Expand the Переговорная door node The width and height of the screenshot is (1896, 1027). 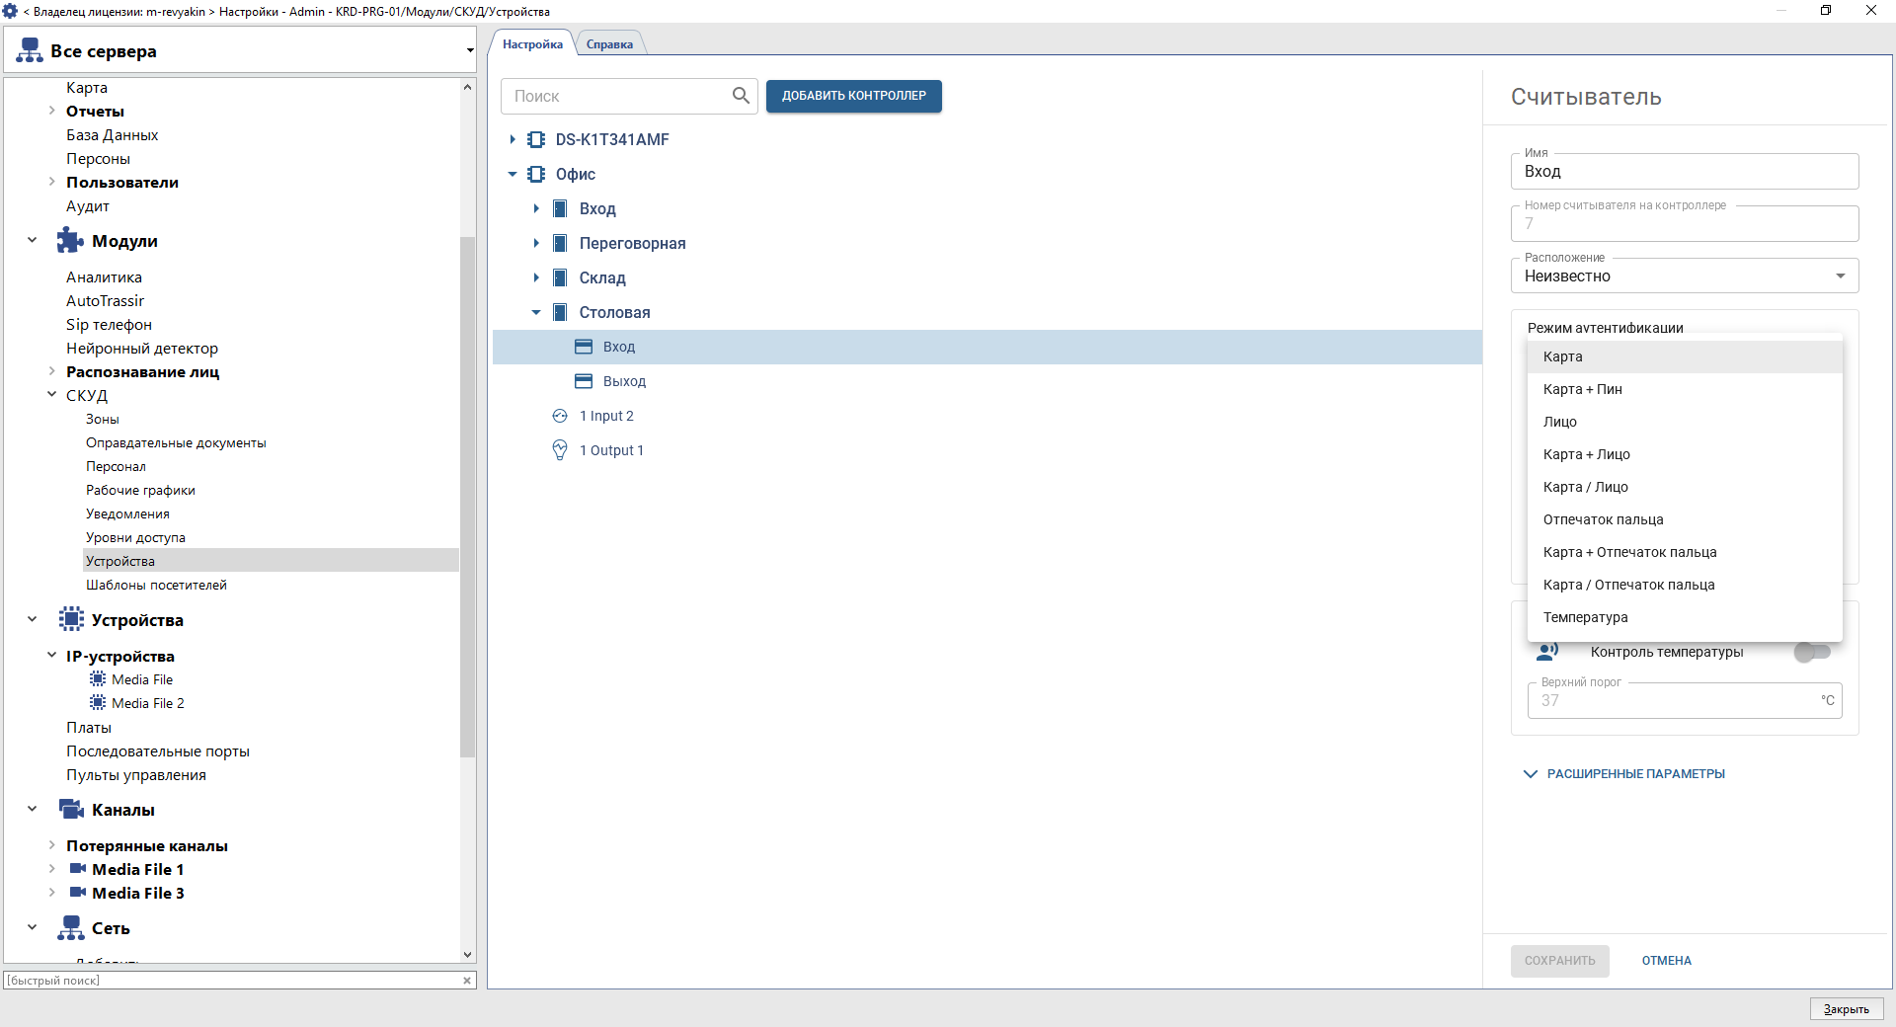[x=536, y=244]
